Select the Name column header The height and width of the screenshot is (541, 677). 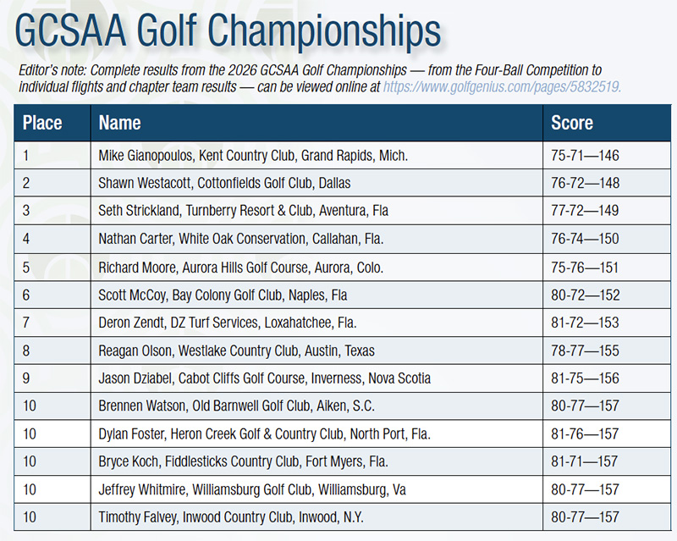[119, 124]
